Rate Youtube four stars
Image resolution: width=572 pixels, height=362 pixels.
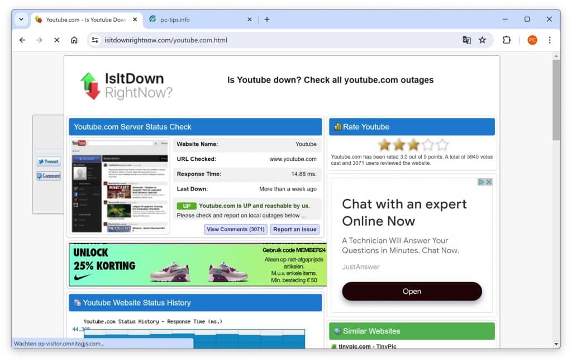427,145
